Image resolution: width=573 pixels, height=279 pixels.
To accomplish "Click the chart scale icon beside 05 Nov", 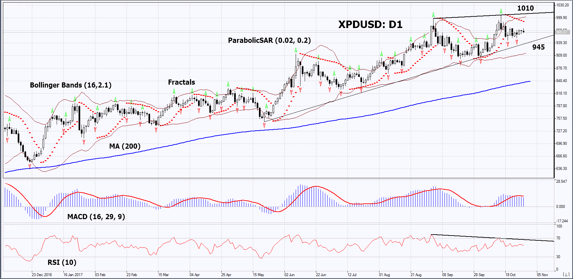I will point(566,274).
